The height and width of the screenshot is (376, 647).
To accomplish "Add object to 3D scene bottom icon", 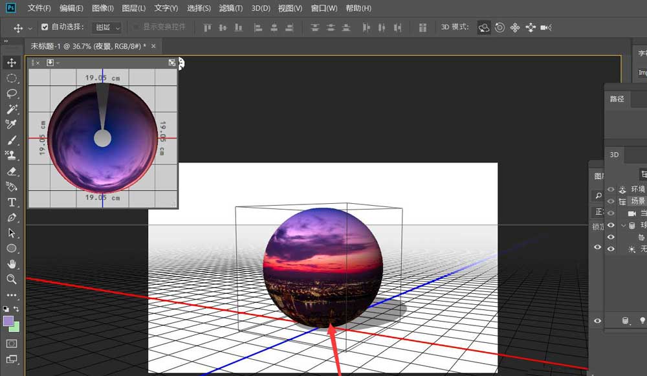I will 625,320.
